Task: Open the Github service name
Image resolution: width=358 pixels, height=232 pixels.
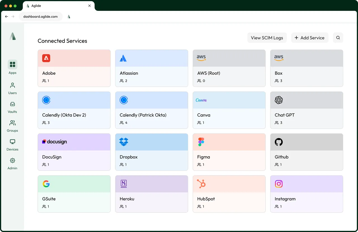Action: 282,157
